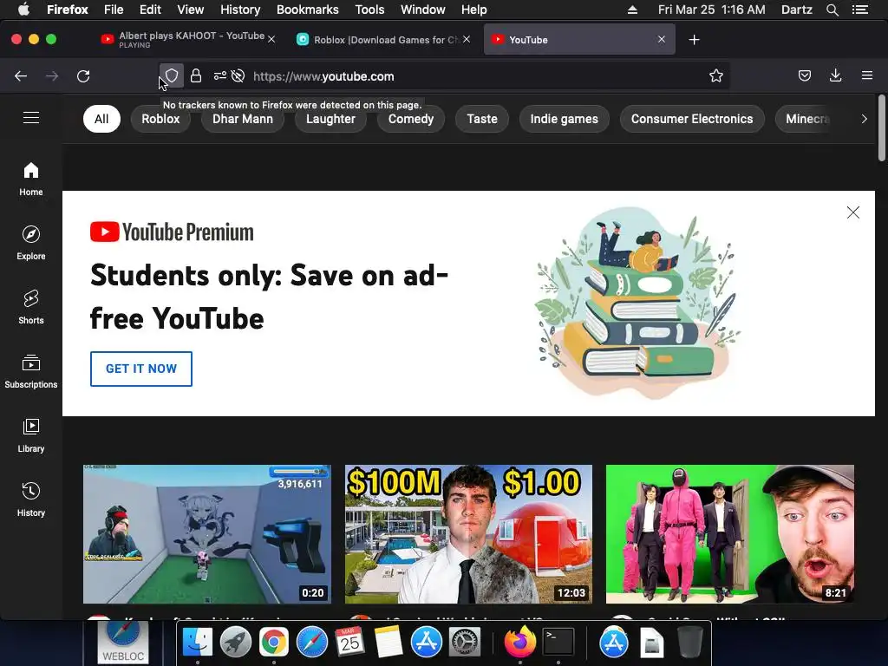Image resolution: width=888 pixels, height=666 pixels.
Task: Open the Edit menu
Action: tap(150, 10)
